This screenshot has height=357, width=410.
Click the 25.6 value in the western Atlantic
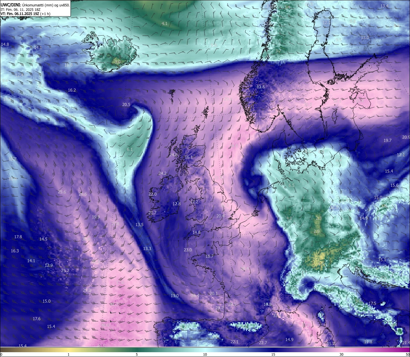pyautogui.click(x=62, y=192)
